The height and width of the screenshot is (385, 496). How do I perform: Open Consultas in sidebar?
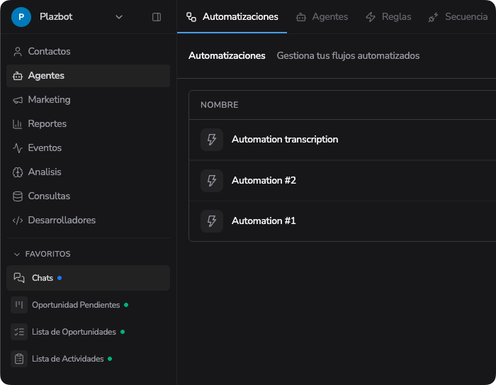pyautogui.click(x=89, y=196)
